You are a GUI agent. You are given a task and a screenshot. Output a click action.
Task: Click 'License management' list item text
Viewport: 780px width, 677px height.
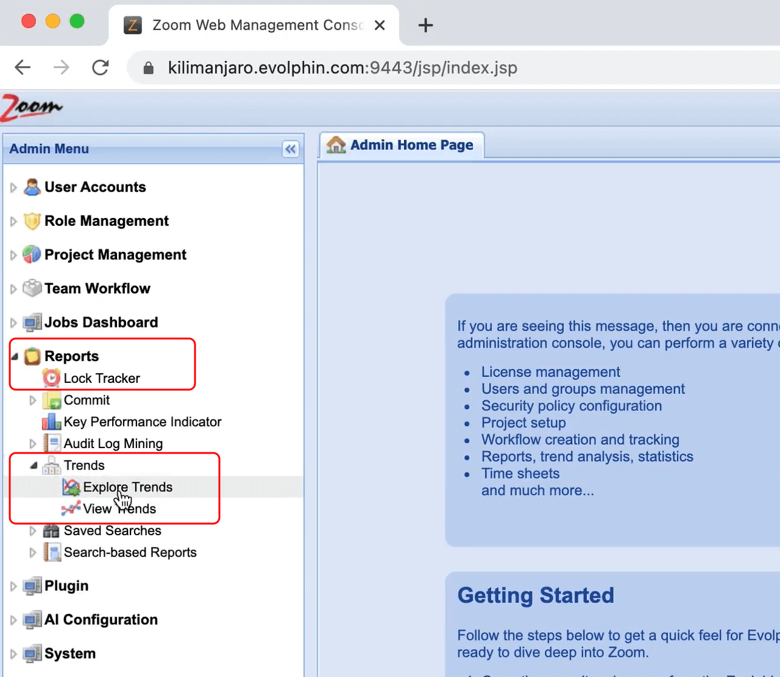pyautogui.click(x=551, y=372)
